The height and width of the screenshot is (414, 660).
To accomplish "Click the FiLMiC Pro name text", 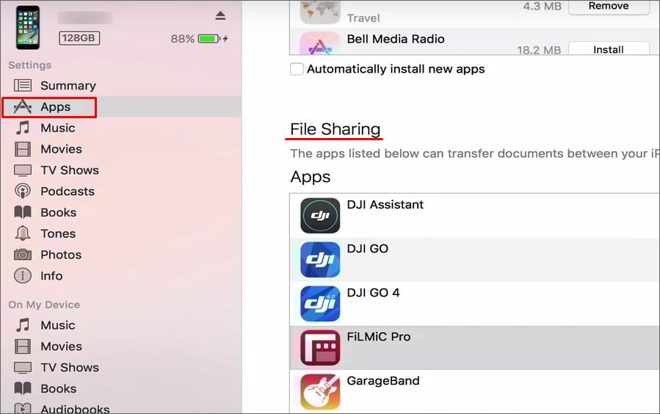I will pyautogui.click(x=378, y=337).
